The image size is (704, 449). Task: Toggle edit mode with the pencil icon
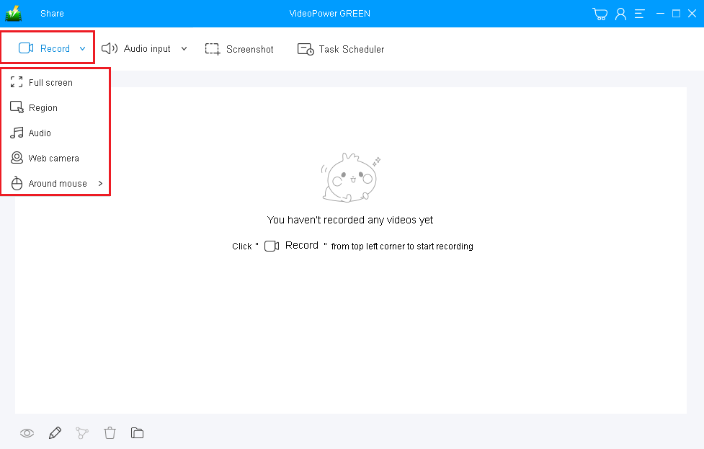[x=55, y=432]
